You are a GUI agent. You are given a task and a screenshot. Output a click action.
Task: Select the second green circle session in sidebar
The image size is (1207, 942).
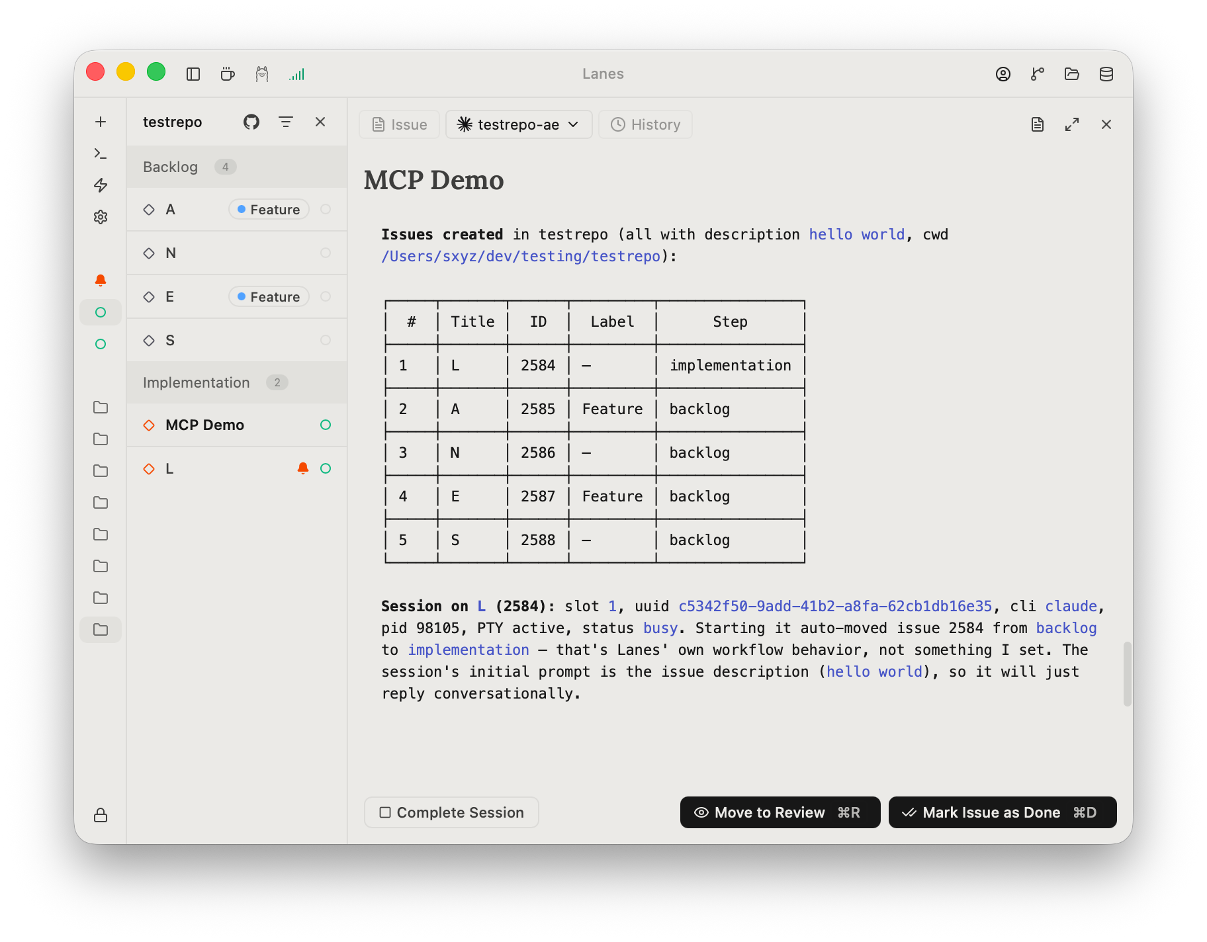[x=101, y=344]
